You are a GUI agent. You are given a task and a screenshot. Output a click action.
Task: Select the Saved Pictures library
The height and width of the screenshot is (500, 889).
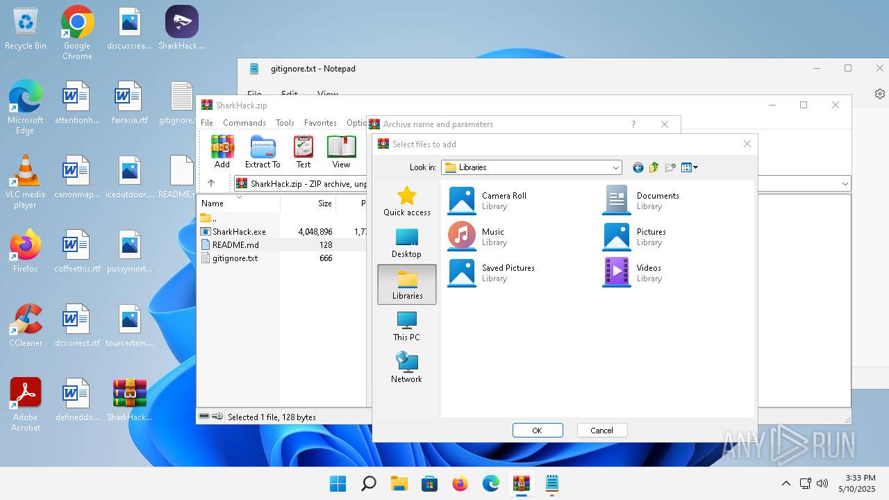click(x=491, y=272)
